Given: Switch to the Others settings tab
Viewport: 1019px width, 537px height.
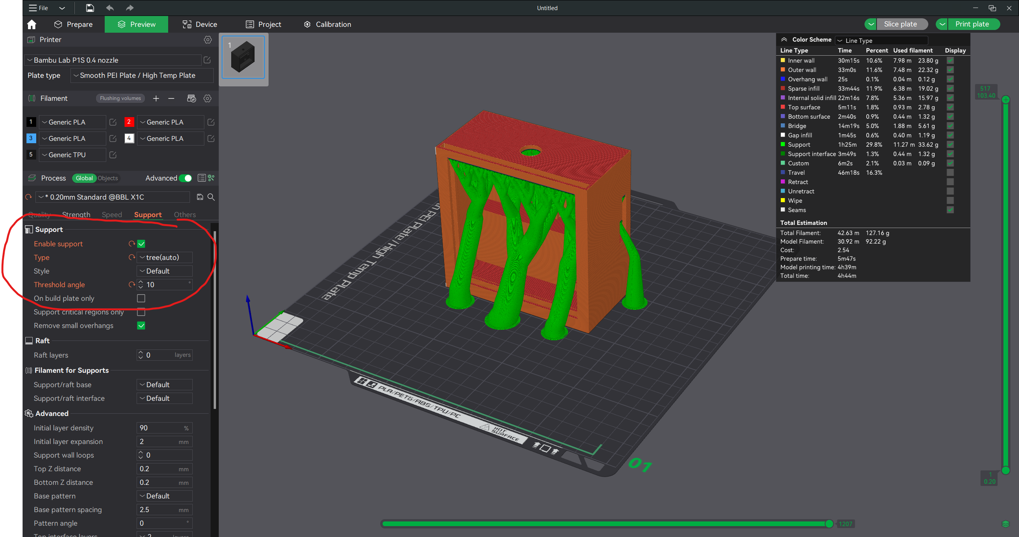Looking at the screenshot, I should click(185, 215).
